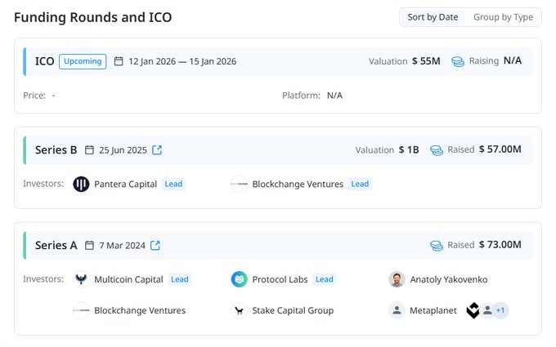Click the Series B raised coins icon

(x=437, y=150)
